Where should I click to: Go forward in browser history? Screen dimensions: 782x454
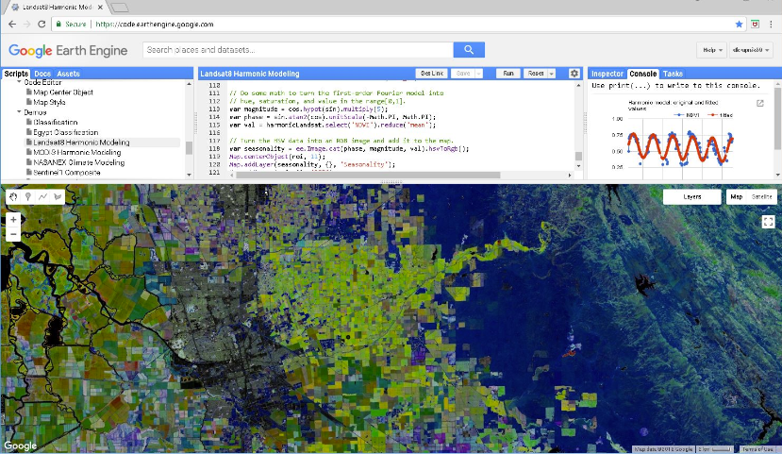(27, 24)
